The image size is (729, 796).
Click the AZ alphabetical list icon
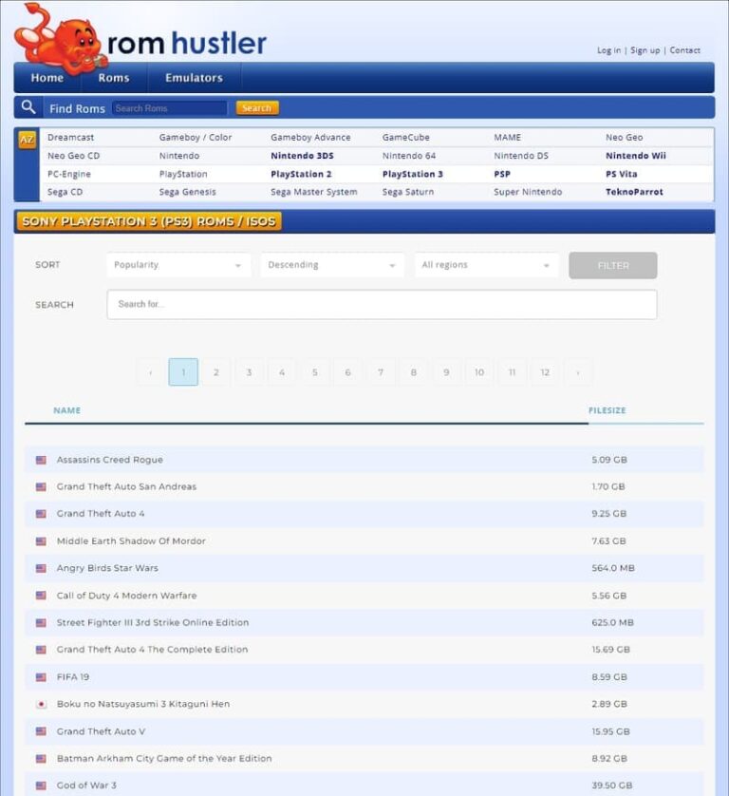coord(27,139)
